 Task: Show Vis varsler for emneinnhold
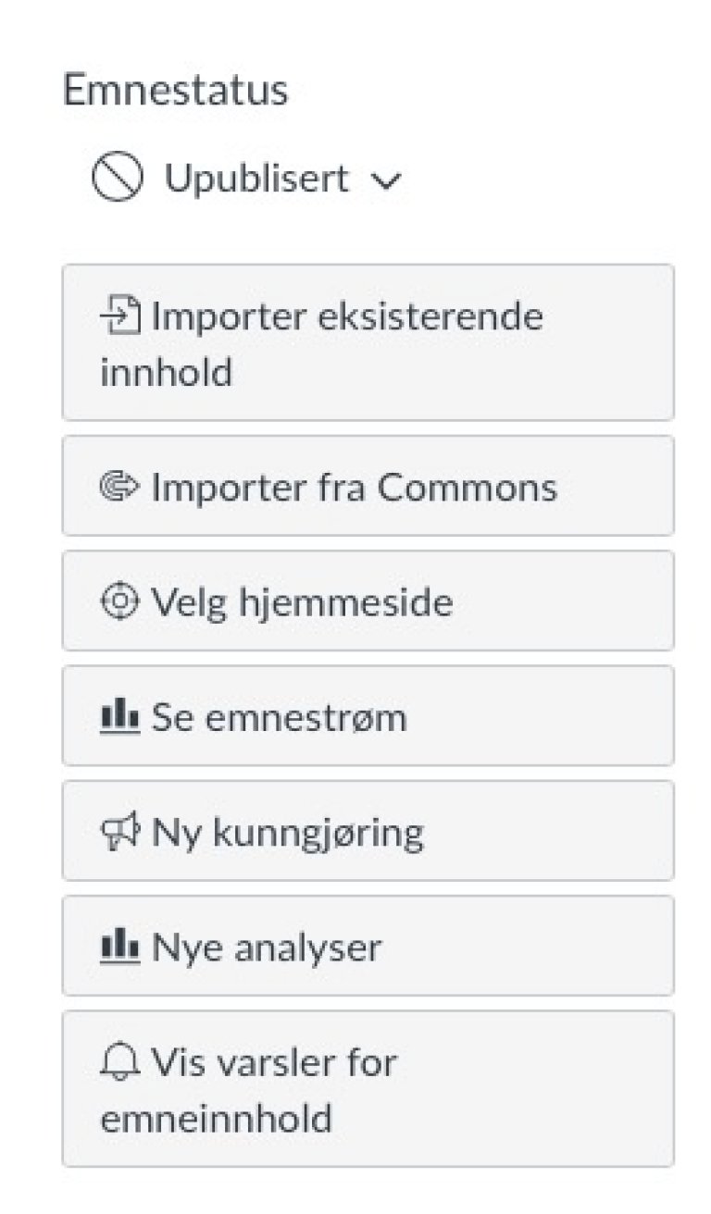tap(368, 1088)
